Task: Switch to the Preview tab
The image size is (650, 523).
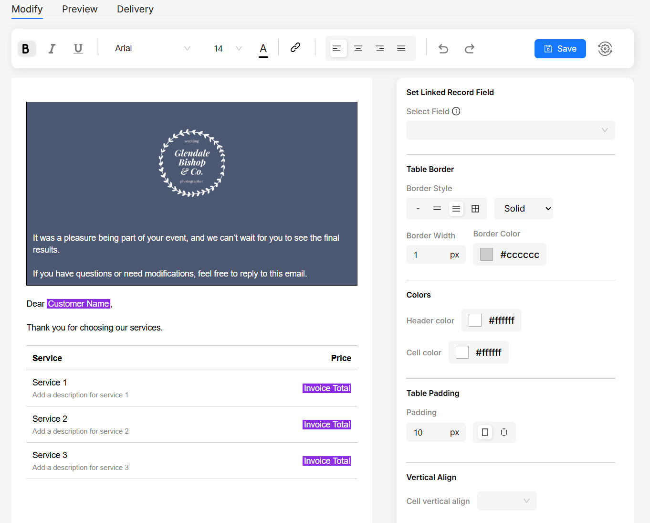Action: 80,9
